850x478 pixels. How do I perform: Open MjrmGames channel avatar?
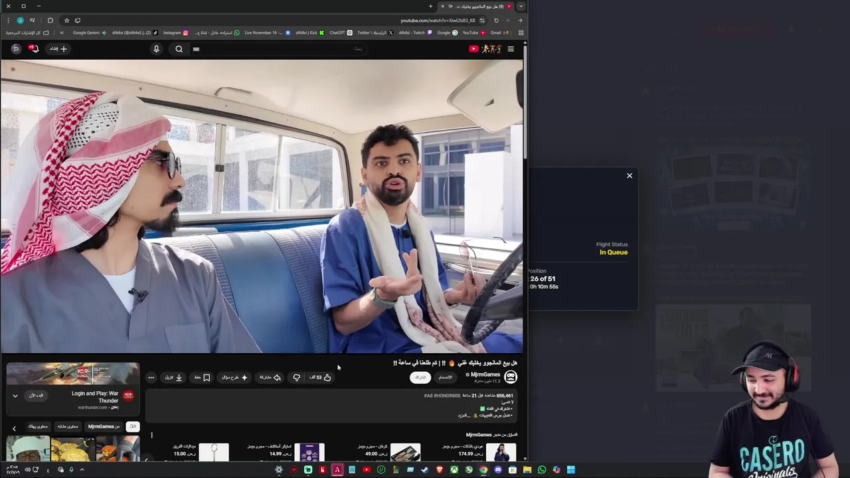tap(510, 376)
